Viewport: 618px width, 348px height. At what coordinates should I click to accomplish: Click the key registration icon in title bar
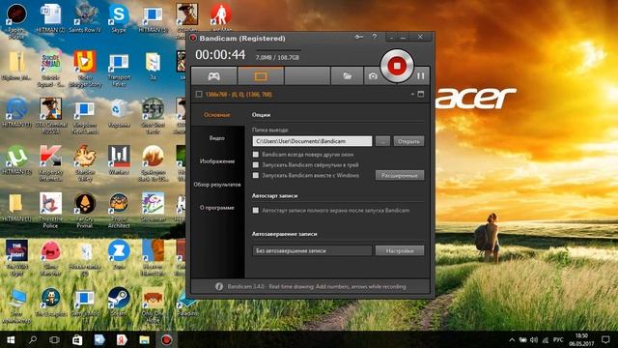358,37
